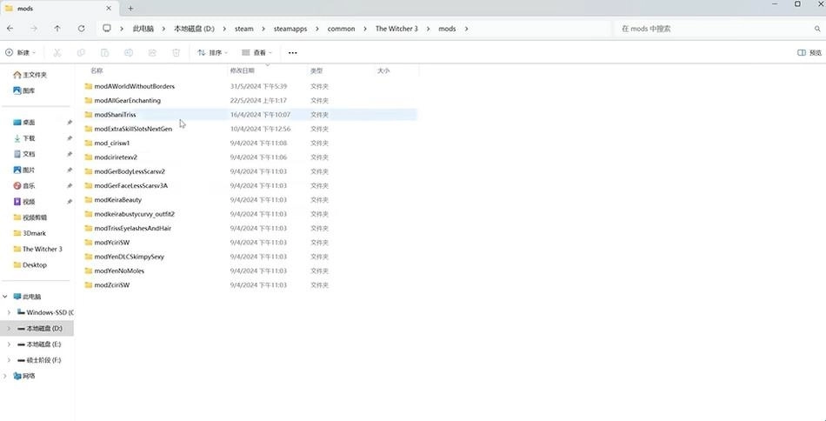Go back using the back arrow

pyautogui.click(x=11, y=29)
